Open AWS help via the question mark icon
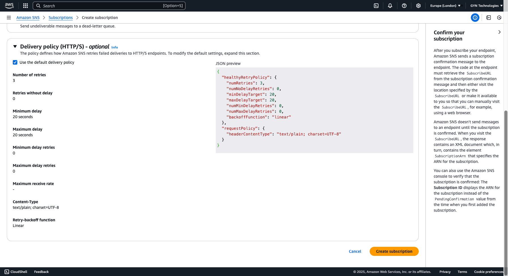The width and height of the screenshot is (508, 276). (x=404, y=6)
